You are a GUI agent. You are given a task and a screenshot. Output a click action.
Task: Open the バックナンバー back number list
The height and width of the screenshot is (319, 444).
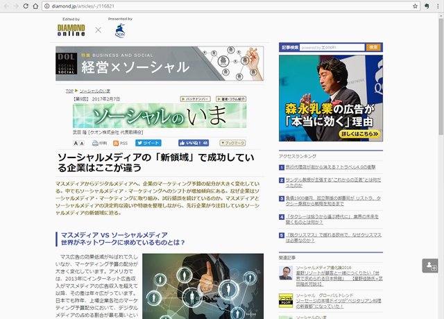coord(194,99)
